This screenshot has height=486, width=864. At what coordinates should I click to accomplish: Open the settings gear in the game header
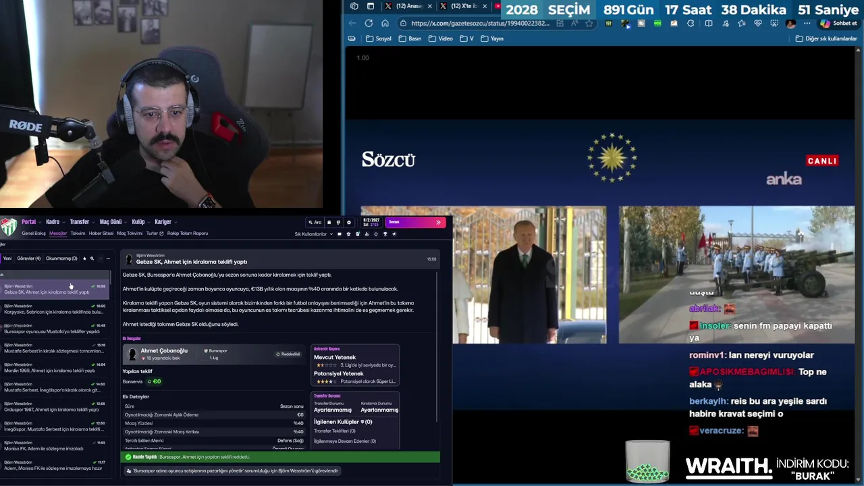pyautogui.click(x=349, y=222)
